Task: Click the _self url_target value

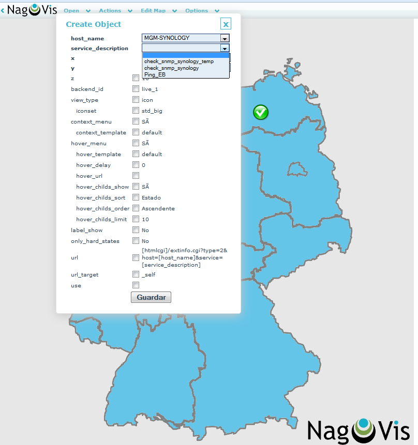Action: pyautogui.click(x=148, y=275)
